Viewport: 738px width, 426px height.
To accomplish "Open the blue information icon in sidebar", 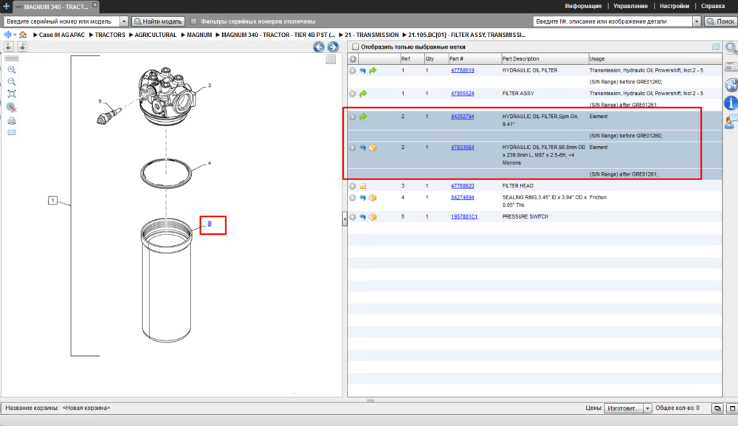I will point(731,103).
